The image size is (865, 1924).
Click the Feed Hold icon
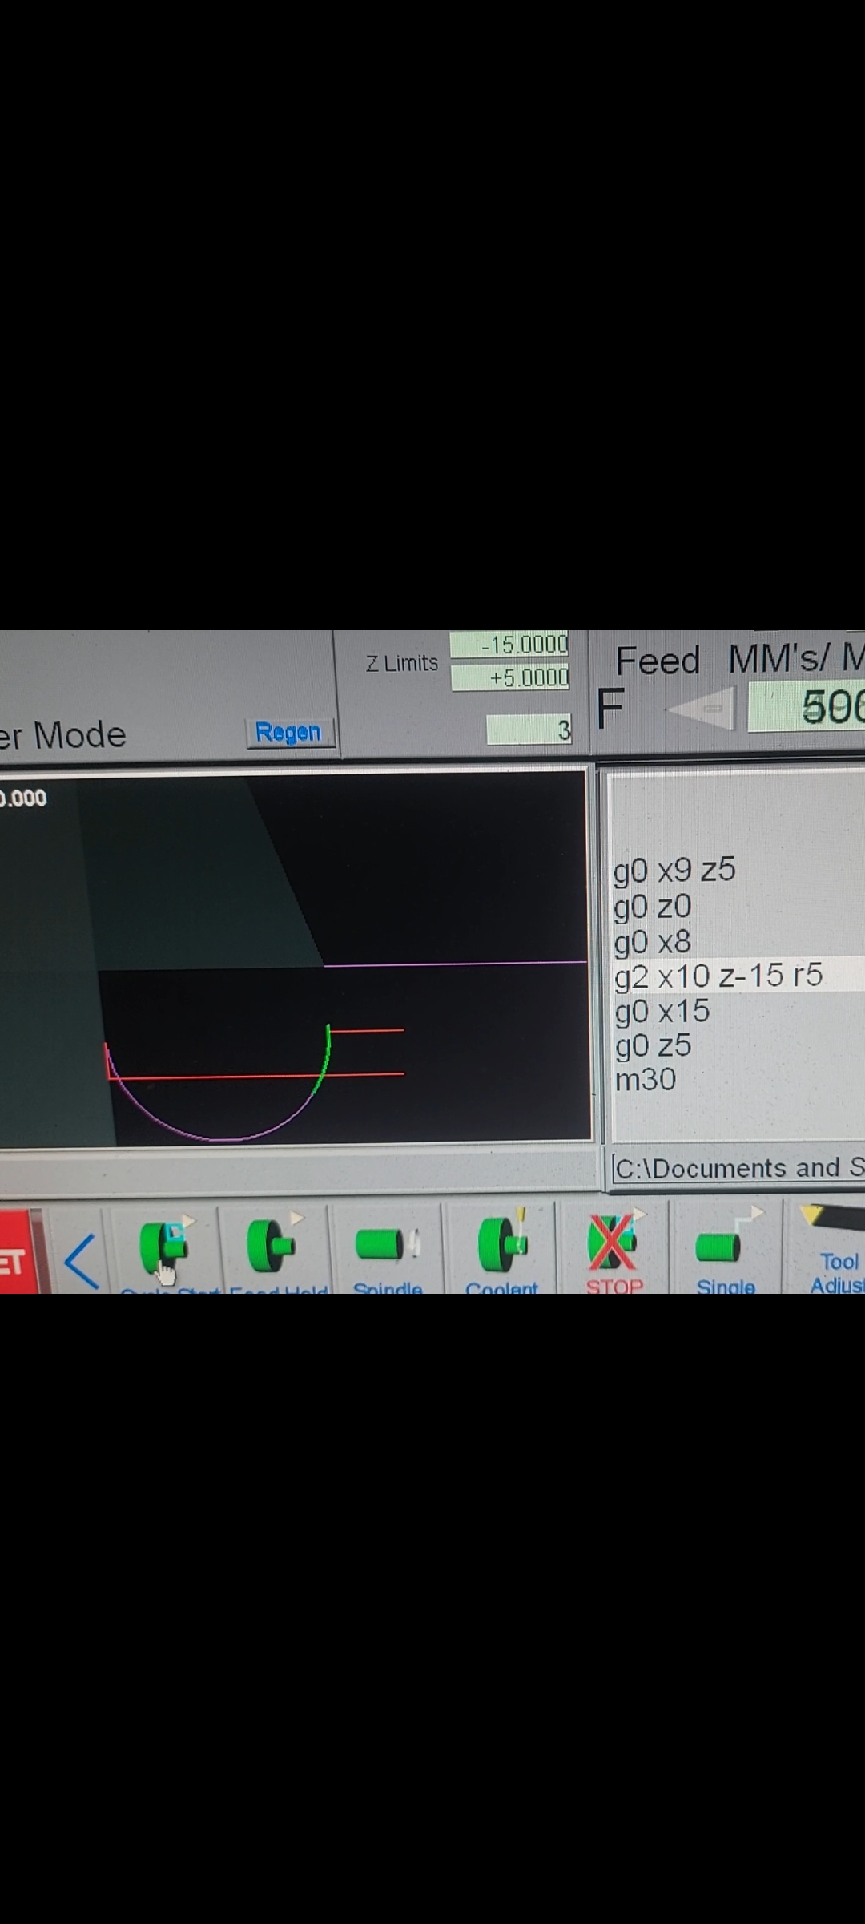272,1245
